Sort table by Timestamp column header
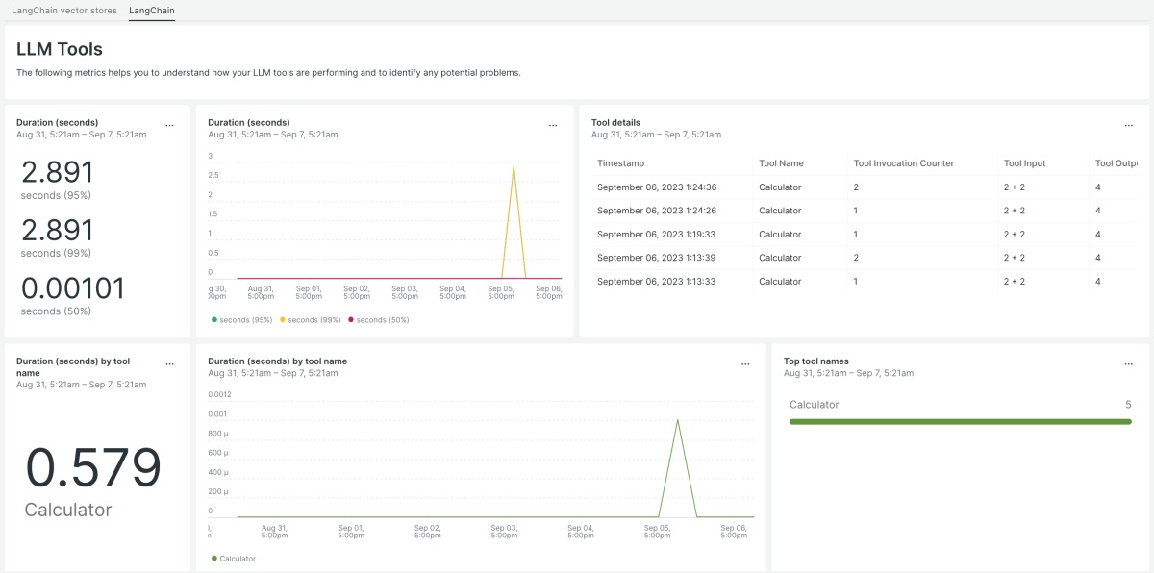Viewport: 1154px width, 573px height. click(620, 163)
